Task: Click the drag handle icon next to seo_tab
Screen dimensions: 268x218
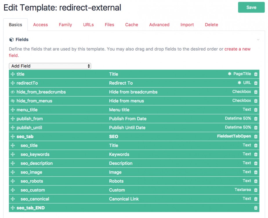Action: click(x=12, y=137)
